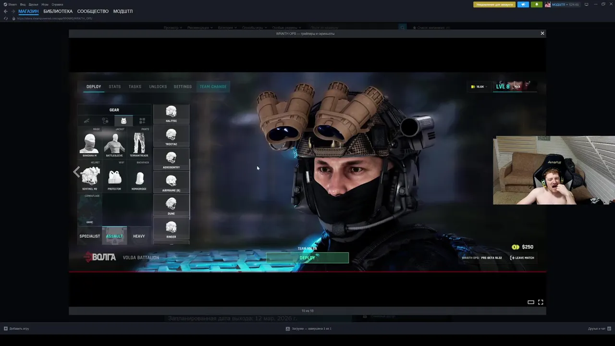615x346 pixels.
Task: Select the UNMC camouflage swatch
Action: pyautogui.click(x=90, y=210)
